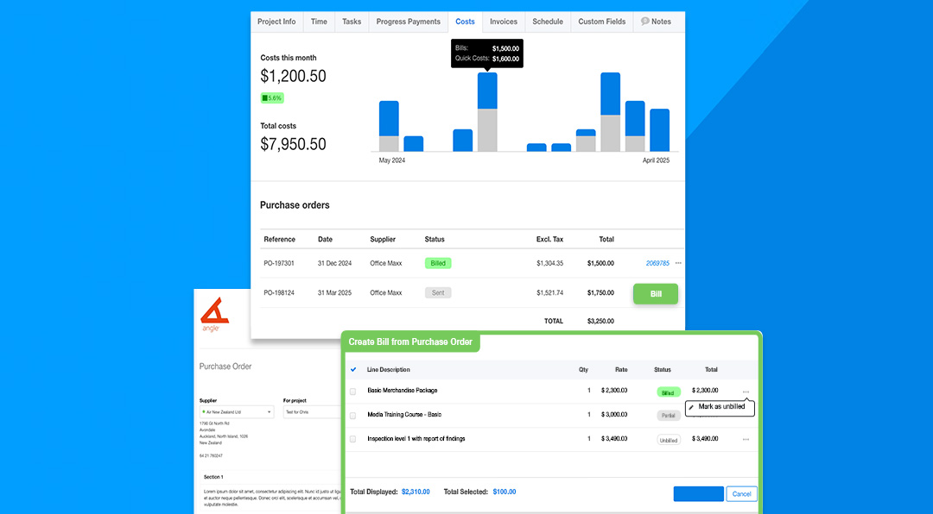Click the Partial badge on Media Training Course
This screenshot has height=514, width=933.
[668, 416]
